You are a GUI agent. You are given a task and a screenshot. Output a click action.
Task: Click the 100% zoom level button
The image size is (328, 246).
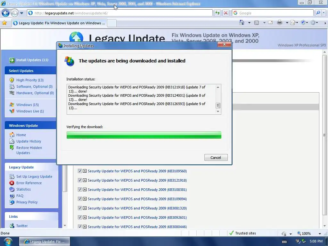304,233
